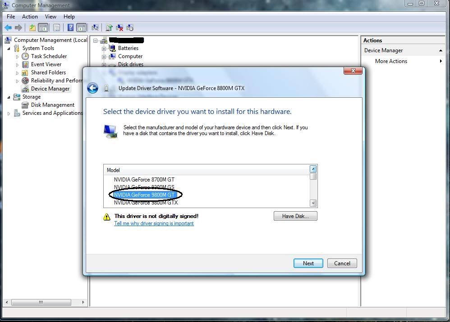
Task: Click the Uninstall device icon with red X
Action: 119,28
